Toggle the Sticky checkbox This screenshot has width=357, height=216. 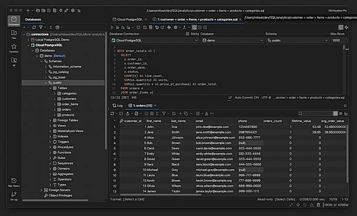click(188, 34)
